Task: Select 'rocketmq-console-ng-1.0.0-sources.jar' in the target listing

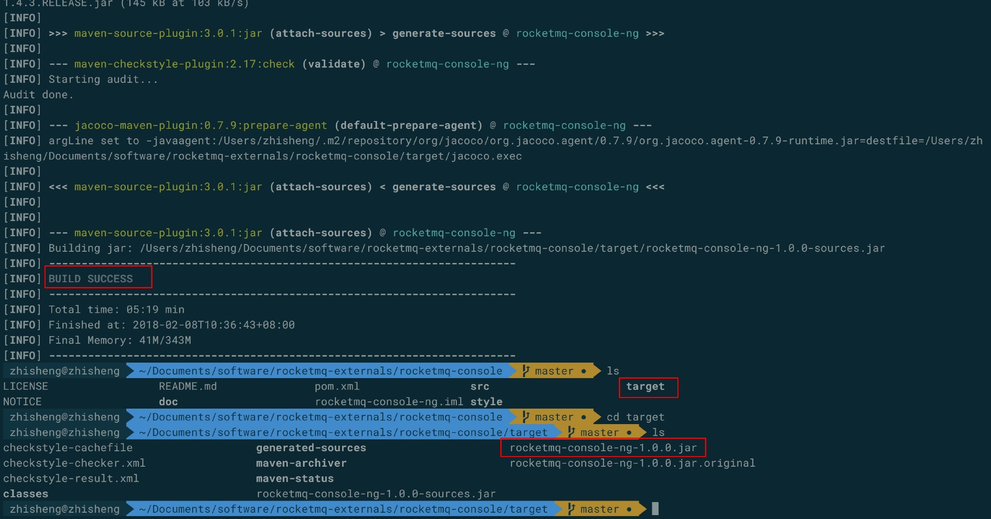Action: pyautogui.click(x=376, y=494)
